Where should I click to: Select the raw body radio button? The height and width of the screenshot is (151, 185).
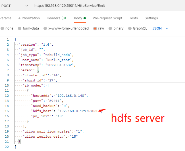click(x=95, y=28)
